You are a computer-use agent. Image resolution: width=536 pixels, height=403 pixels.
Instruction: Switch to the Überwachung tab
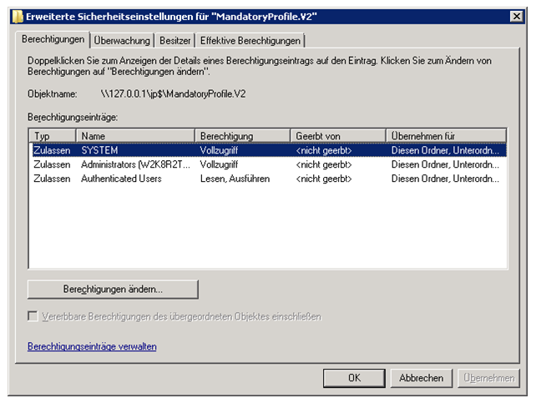coord(123,40)
